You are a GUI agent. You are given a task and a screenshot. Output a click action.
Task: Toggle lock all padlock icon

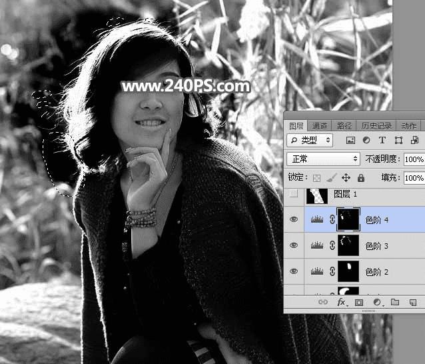(361, 178)
